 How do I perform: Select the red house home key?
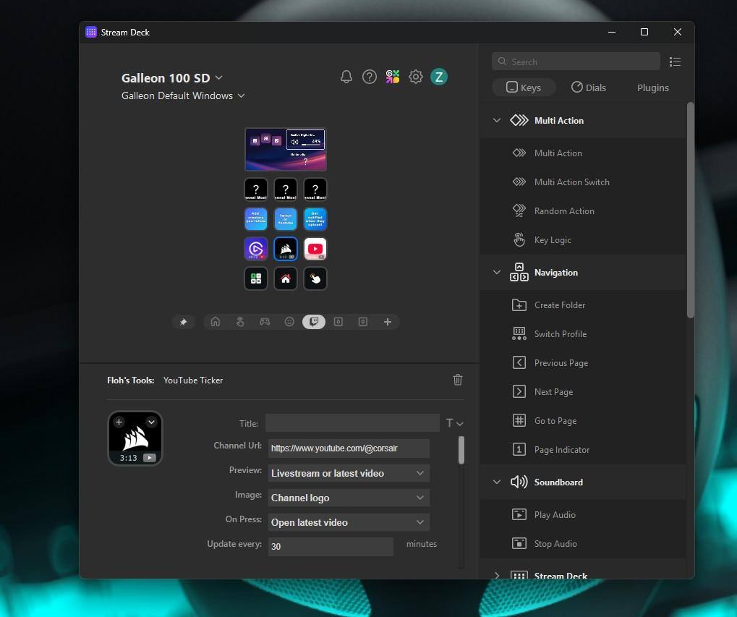click(x=286, y=278)
